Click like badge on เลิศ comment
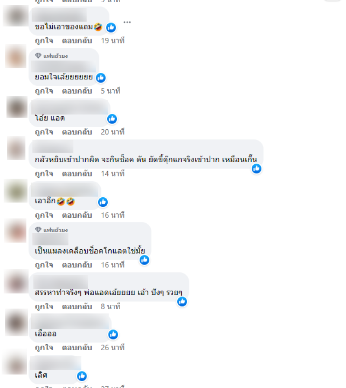Image resolution: width=346 pixels, height=388 pixels. (82, 376)
